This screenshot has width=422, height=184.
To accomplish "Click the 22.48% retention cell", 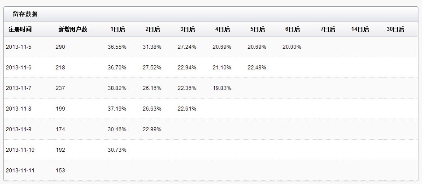I will (257, 68).
